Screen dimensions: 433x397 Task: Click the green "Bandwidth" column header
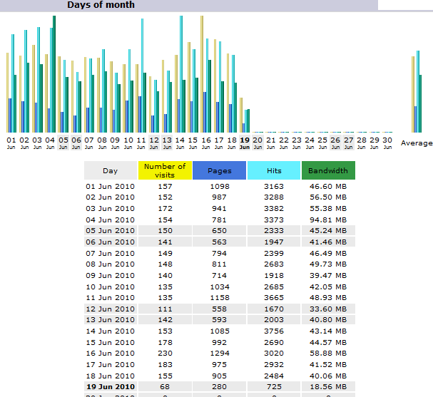coord(328,171)
